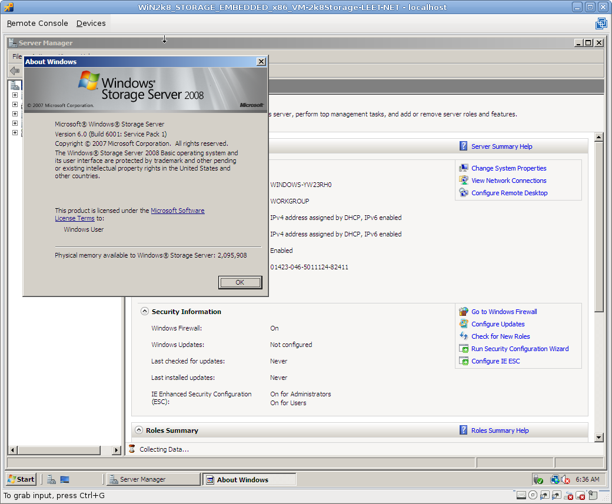Open the Microsoft Software License Terms link
This screenshot has height=504, width=612.
coord(177,211)
